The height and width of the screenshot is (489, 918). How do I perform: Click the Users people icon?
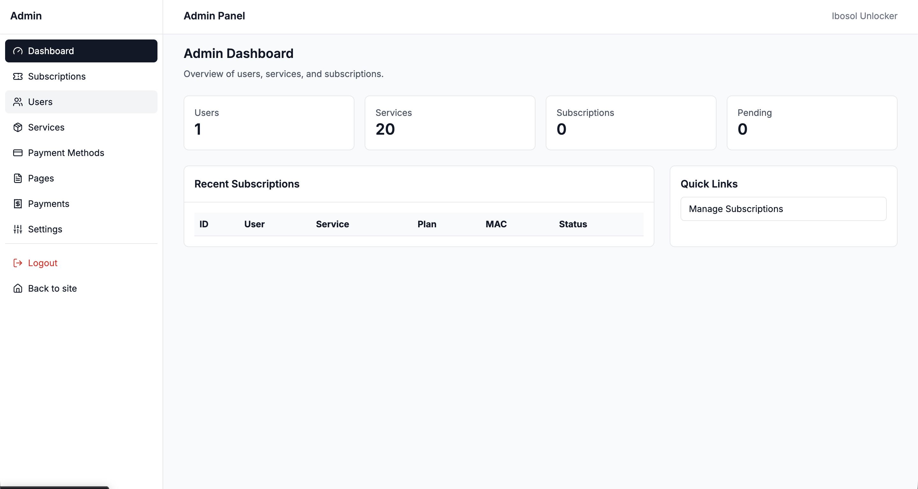click(x=18, y=102)
